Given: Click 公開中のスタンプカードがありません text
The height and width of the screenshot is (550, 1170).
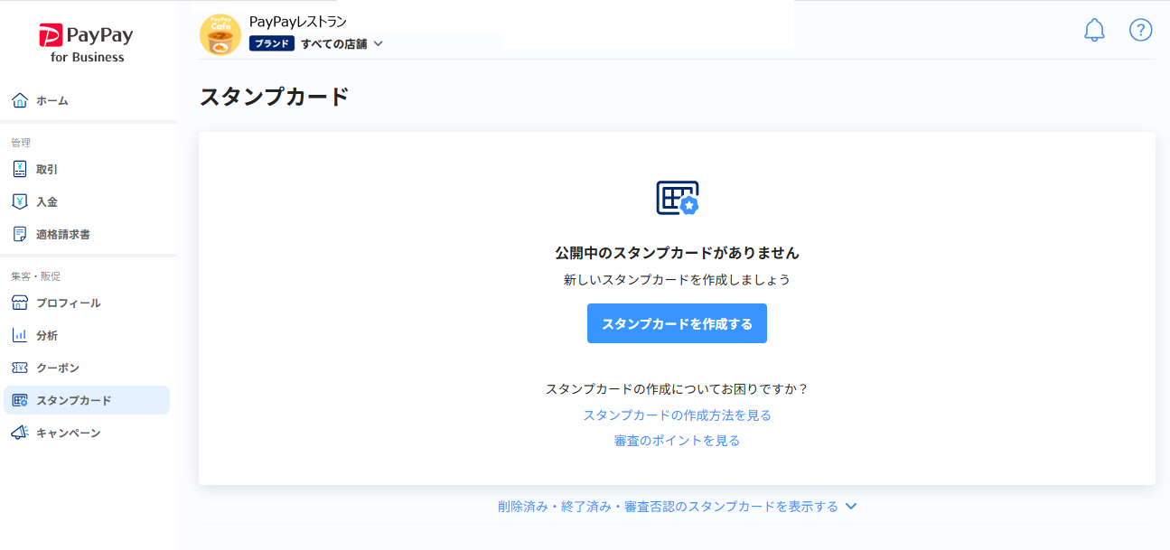Looking at the screenshot, I should tap(677, 253).
